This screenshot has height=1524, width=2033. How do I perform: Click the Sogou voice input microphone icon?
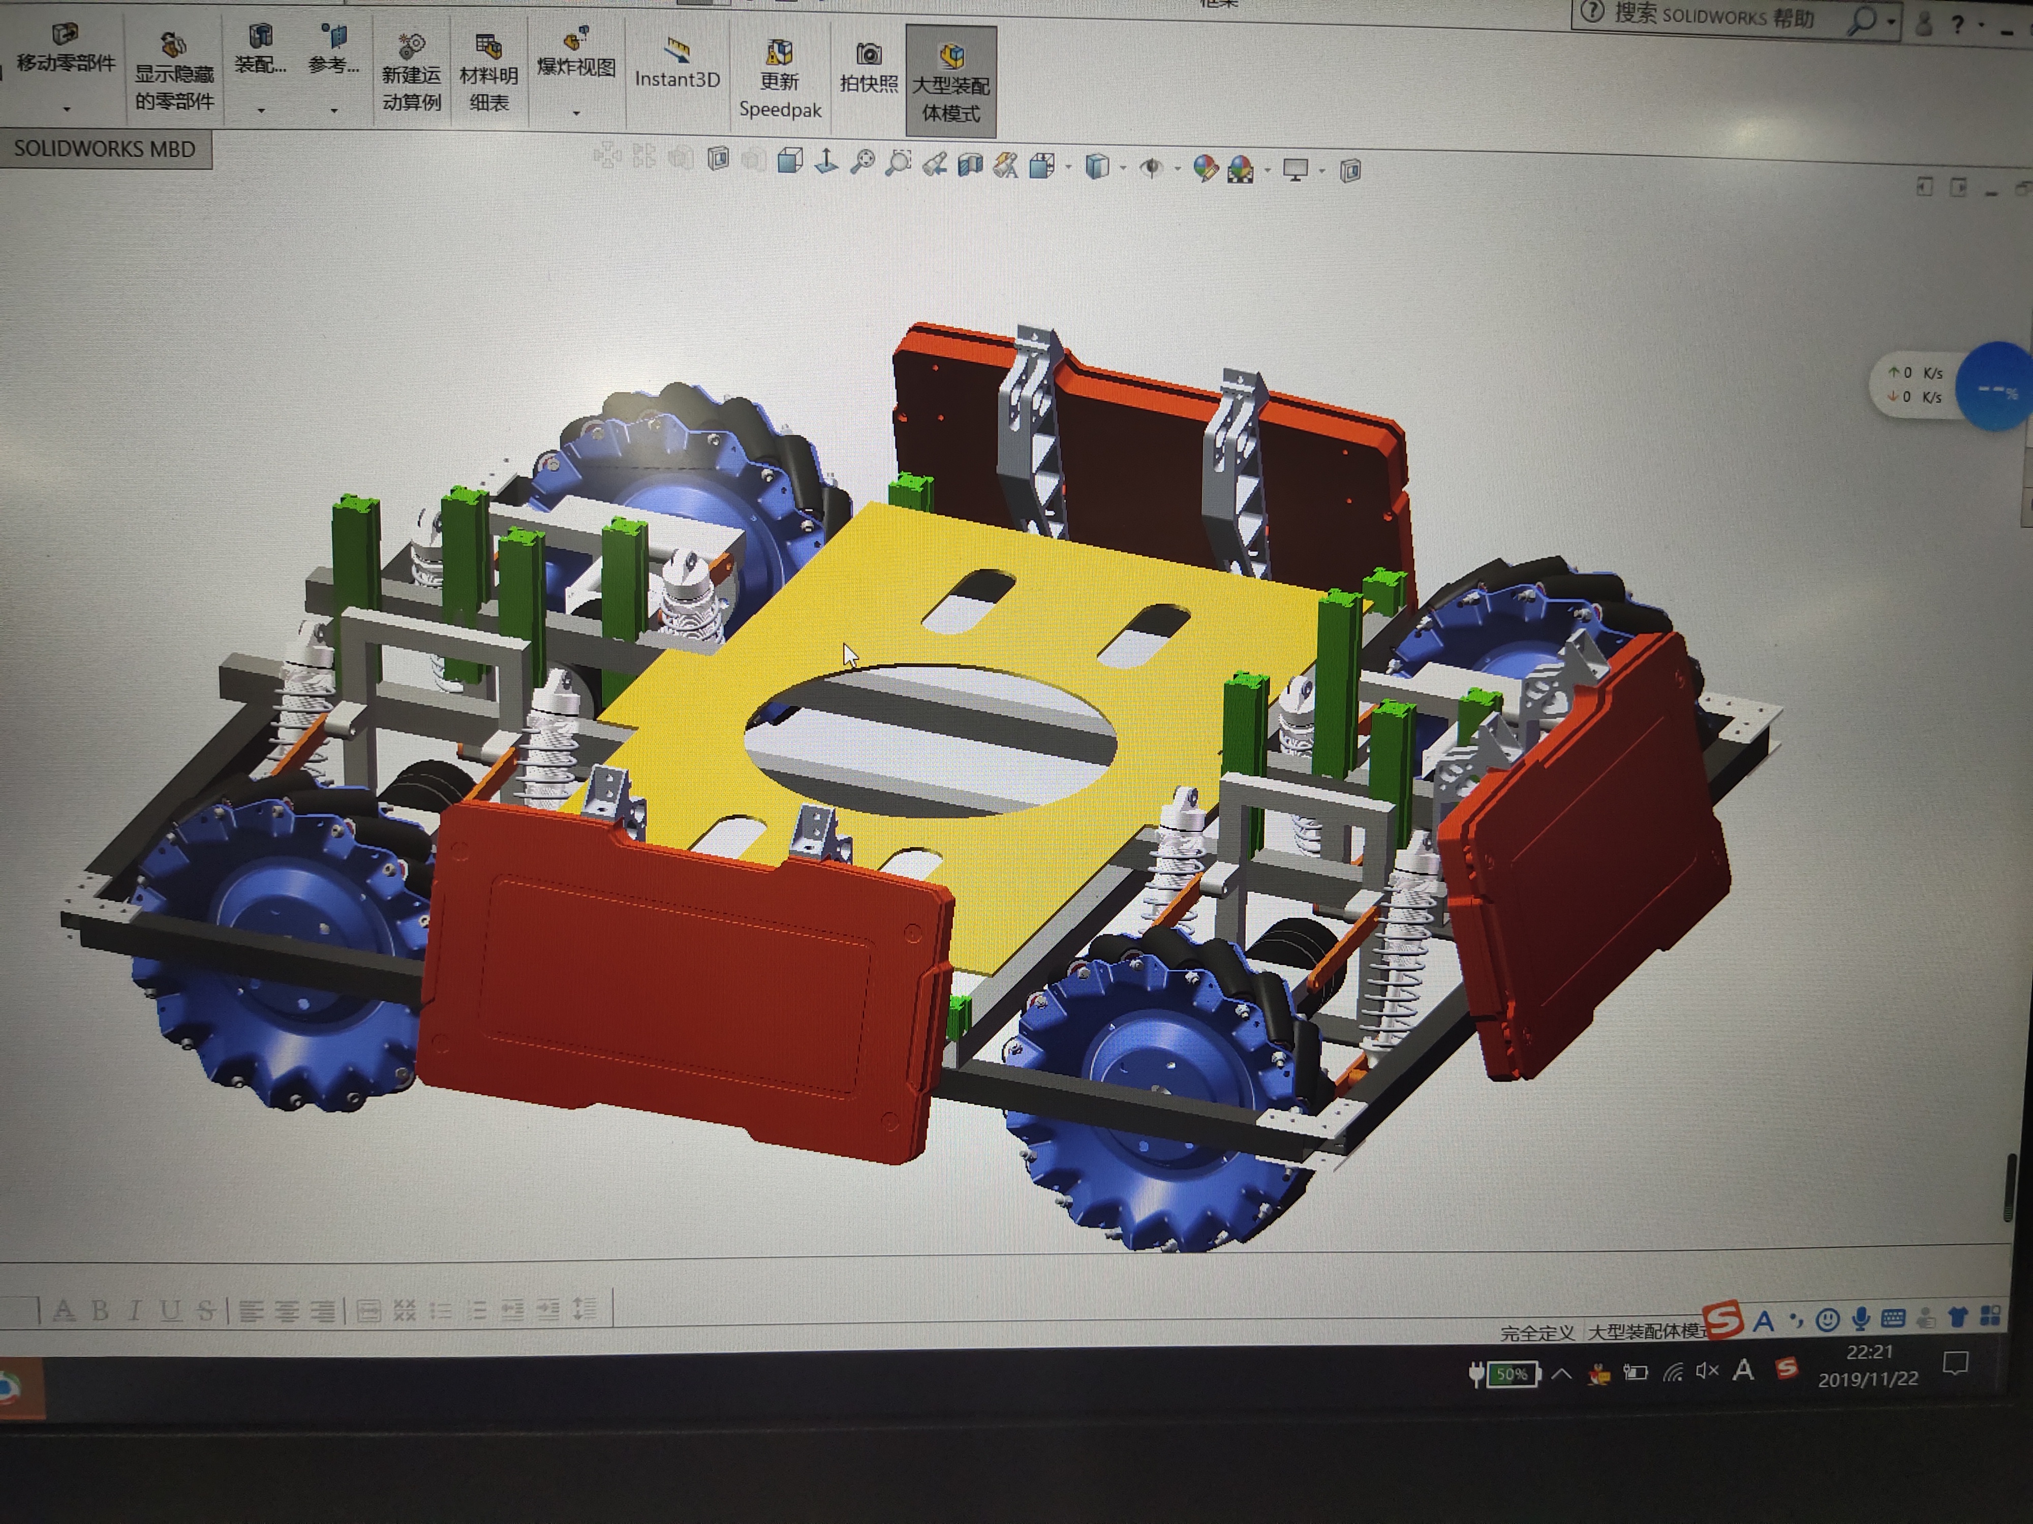click(1861, 1319)
